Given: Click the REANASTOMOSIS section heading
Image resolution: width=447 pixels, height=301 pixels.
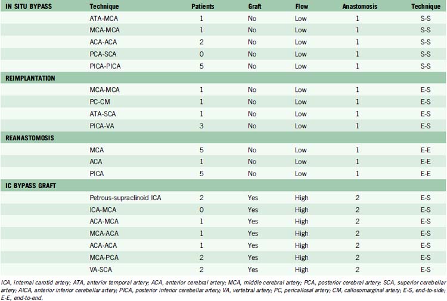Looking at the screenshot, I should tap(30, 138).
